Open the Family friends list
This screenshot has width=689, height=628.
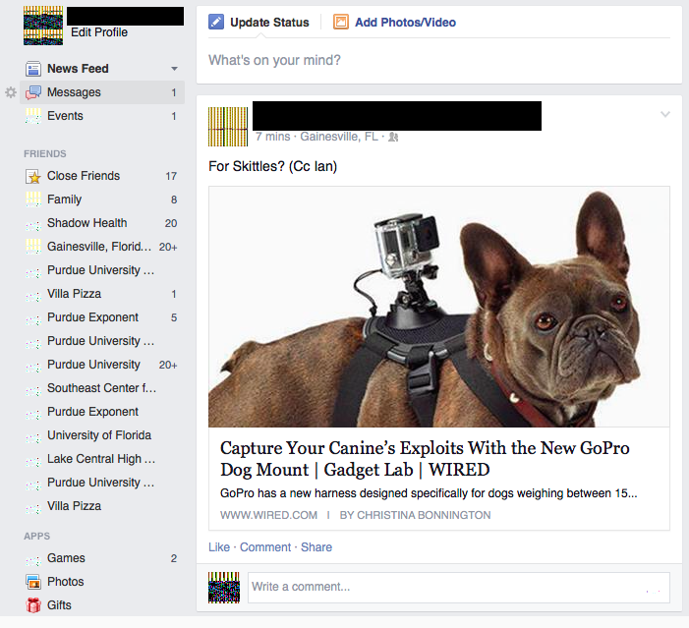click(102, 200)
